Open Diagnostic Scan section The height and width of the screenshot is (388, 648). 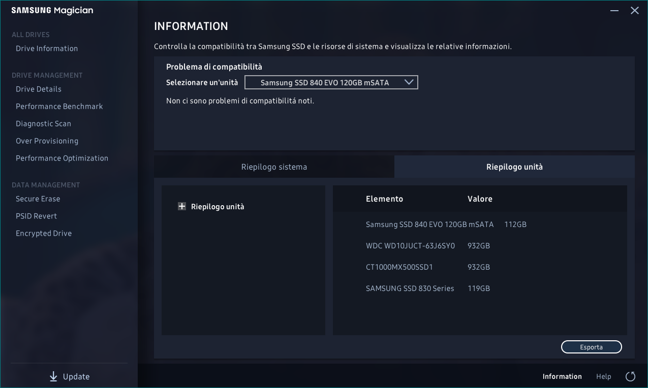coord(43,123)
